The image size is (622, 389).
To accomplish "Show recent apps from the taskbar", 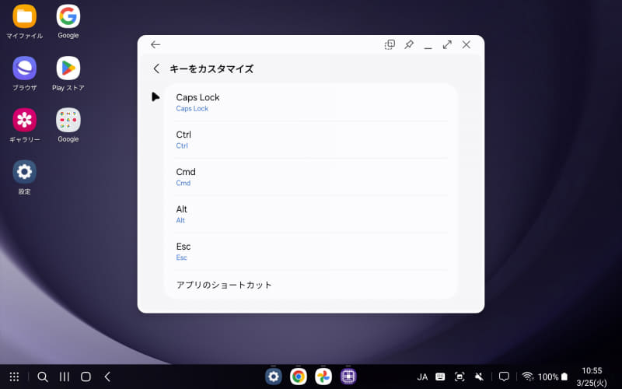I will (x=65, y=377).
